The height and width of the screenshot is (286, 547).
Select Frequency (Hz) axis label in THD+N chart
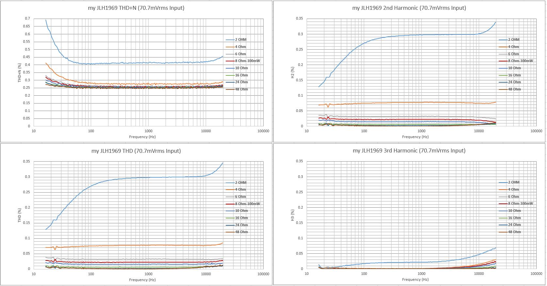142,137
